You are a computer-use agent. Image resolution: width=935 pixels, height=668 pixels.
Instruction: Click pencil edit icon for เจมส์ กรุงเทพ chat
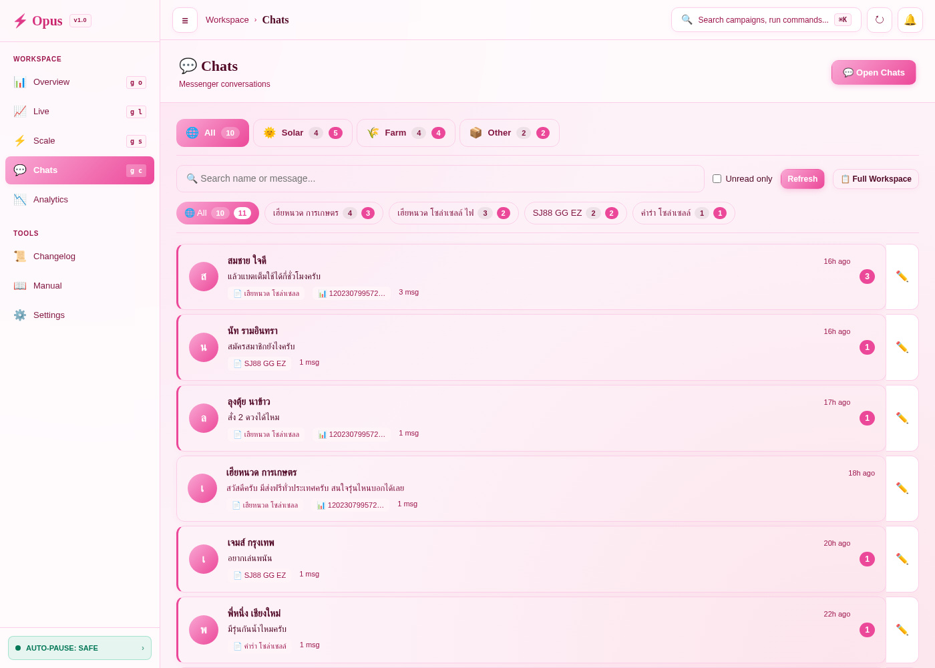coord(902,559)
